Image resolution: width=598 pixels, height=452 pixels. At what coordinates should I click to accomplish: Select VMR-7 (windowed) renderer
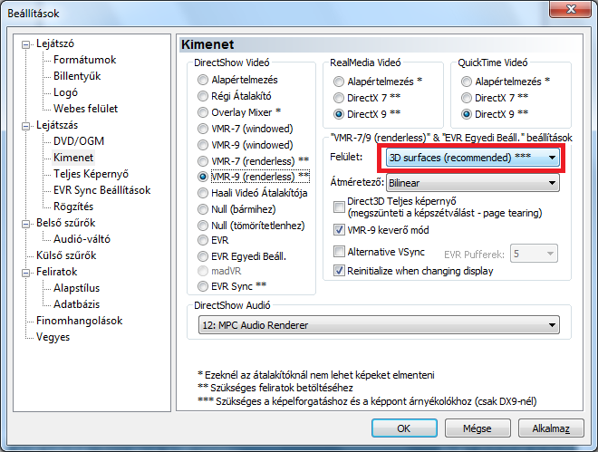click(x=203, y=129)
